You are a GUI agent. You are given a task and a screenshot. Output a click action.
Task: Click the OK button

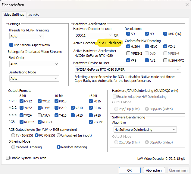(x=130, y=170)
